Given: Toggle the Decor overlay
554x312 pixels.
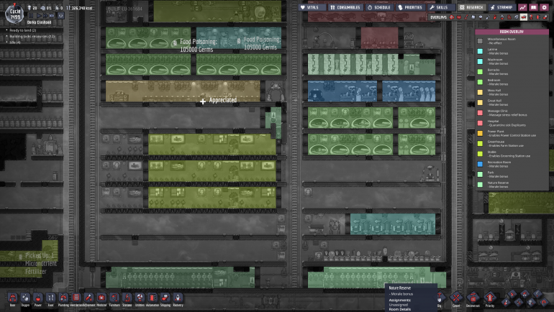Looking at the screenshot, I should pyautogui.click(x=502, y=17).
